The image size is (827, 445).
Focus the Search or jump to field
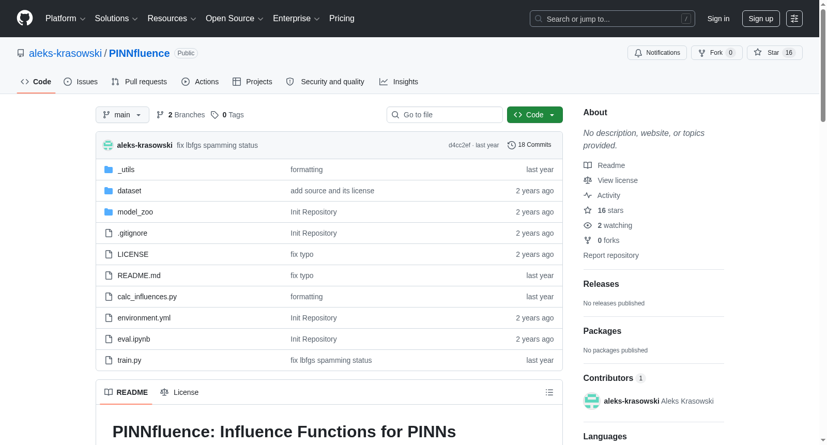(x=612, y=19)
